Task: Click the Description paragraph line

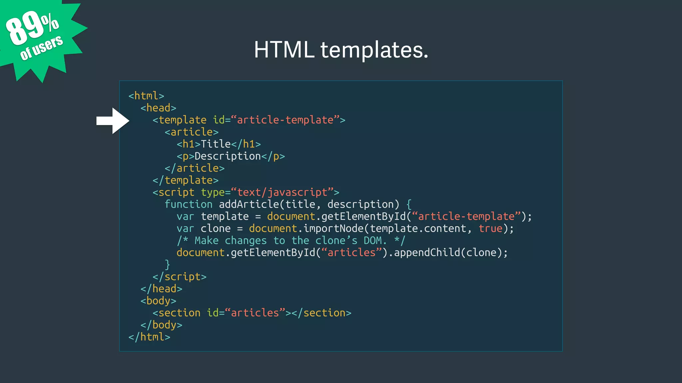Action: [230, 156]
